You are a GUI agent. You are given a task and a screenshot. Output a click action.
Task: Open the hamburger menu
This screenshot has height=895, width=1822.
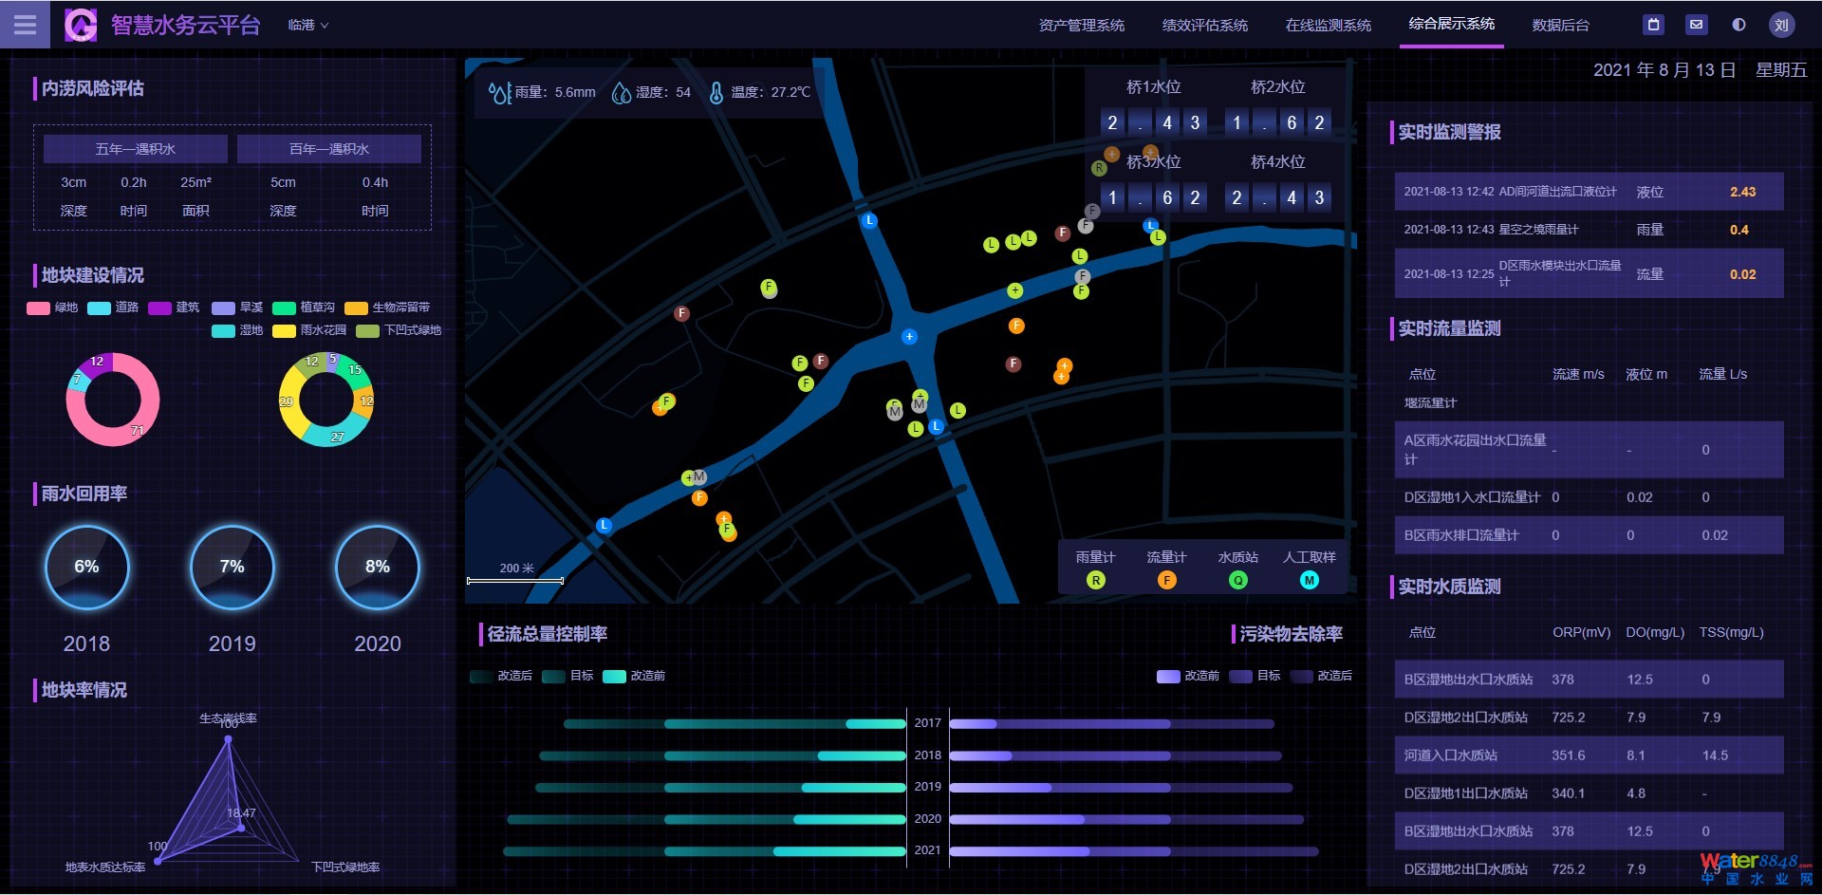[26, 25]
